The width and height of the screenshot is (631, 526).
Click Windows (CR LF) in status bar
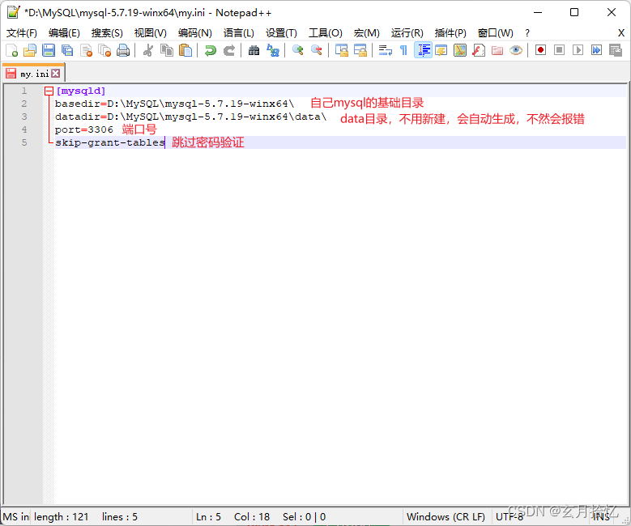tap(446, 517)
